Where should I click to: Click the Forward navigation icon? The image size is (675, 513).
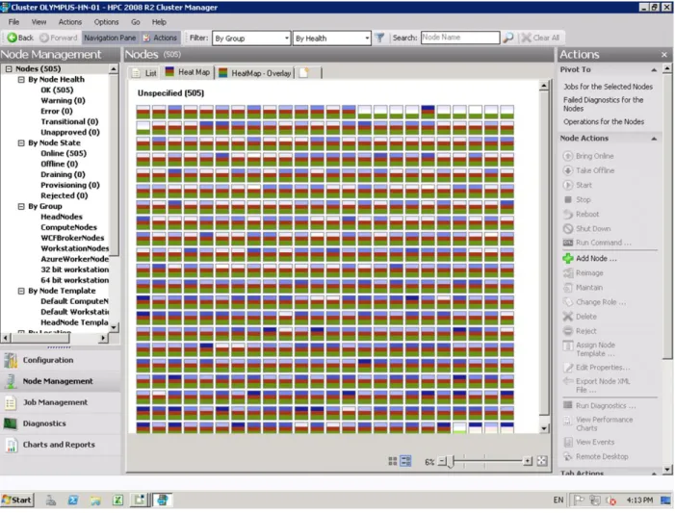point(44,38)
